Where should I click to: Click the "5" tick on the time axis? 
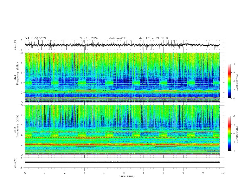[124, 173]
